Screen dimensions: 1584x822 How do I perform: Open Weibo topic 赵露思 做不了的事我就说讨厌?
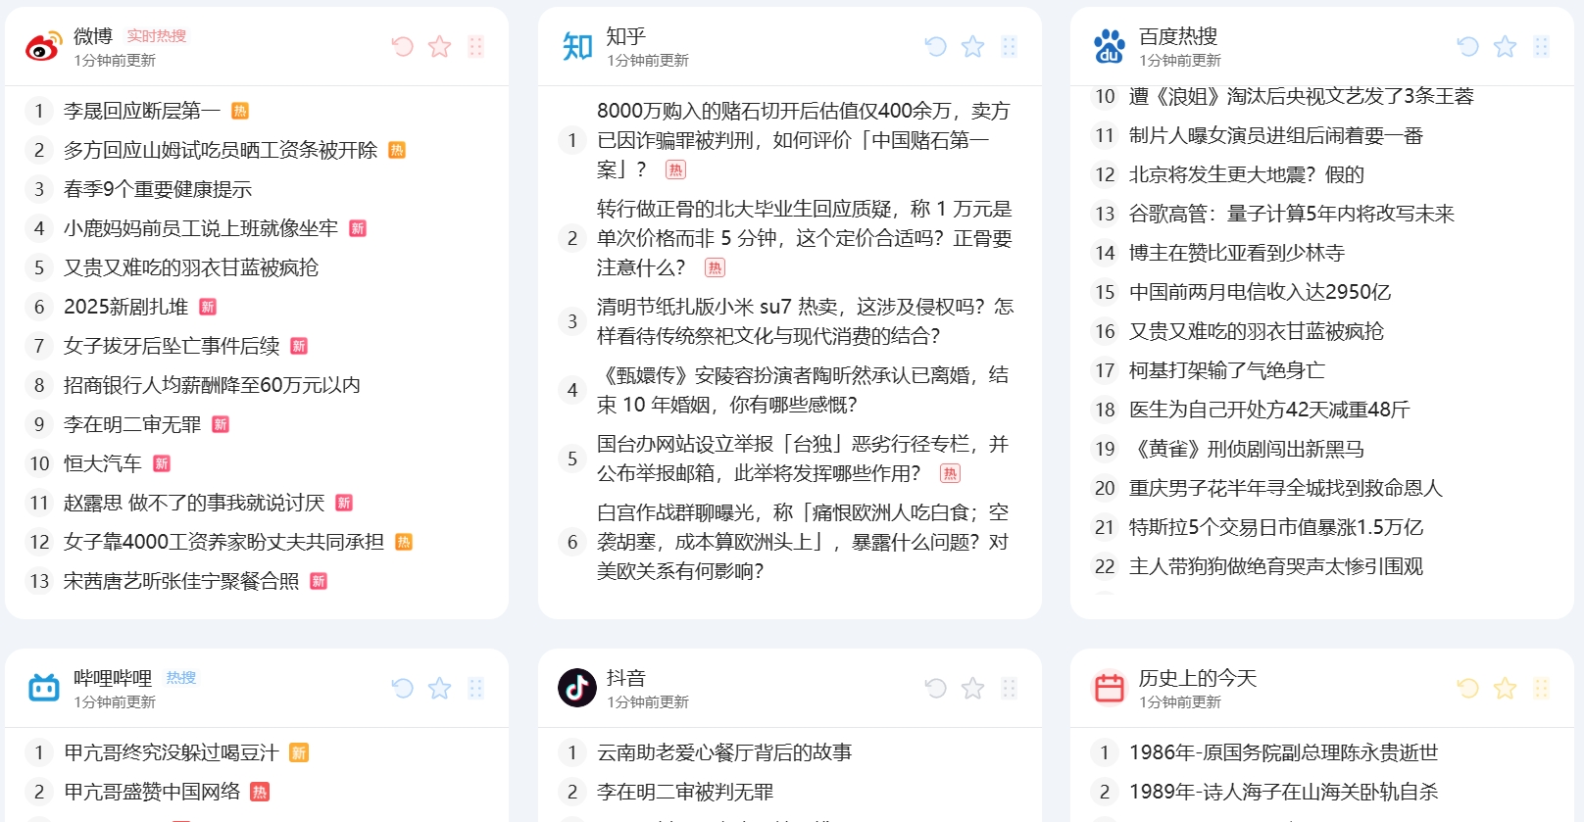(x=194, y=503)
